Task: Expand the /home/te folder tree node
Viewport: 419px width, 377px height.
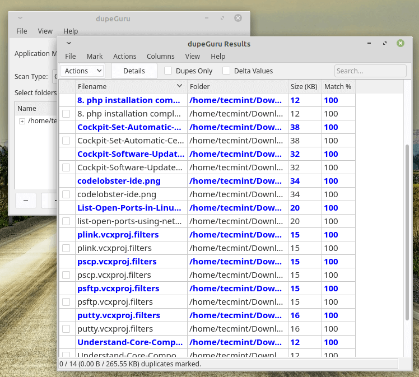Action: pos(22,121)
